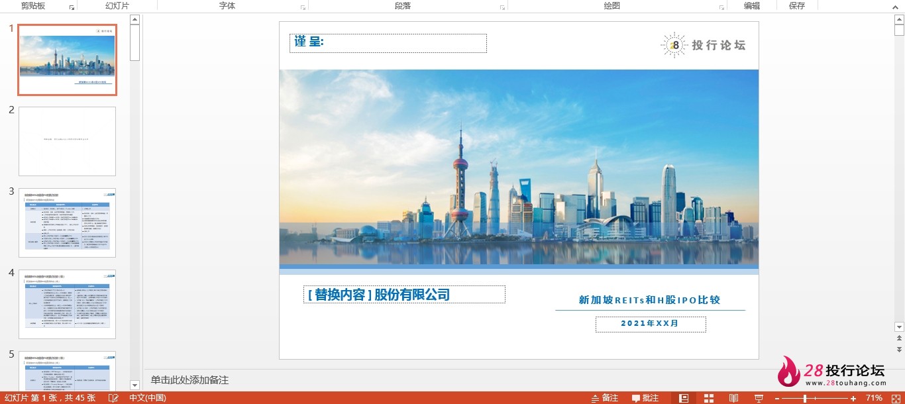Image resolution: width=905 pixels, height=404 pixels.
Task: Click the [替换内容]股份有限公司 title box
Action: [x=404, y=295]
